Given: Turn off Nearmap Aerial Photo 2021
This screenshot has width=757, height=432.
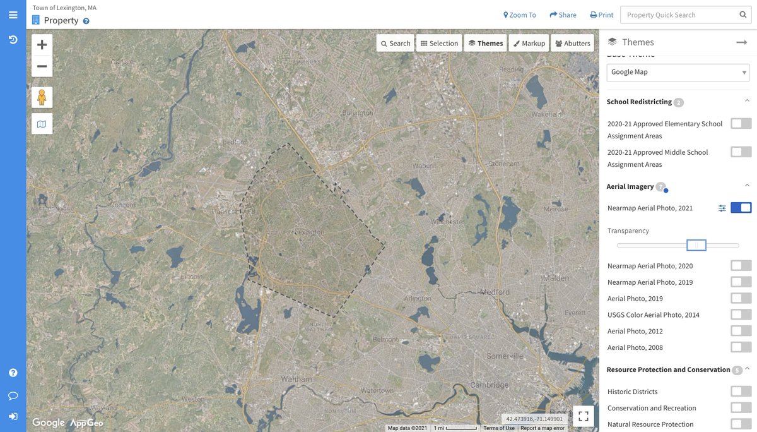Looking at the screenshot, I should click(x=741, y=208).
